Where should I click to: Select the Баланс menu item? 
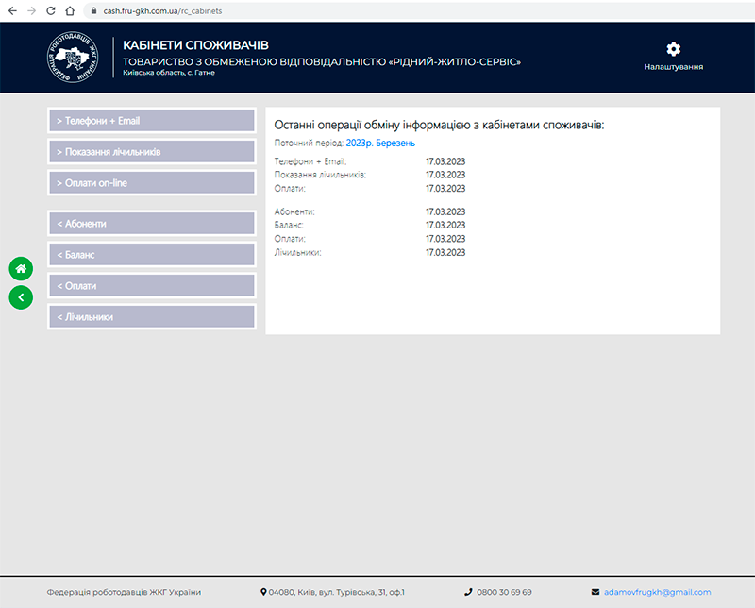pyautogui.click(x=151, y=255)
